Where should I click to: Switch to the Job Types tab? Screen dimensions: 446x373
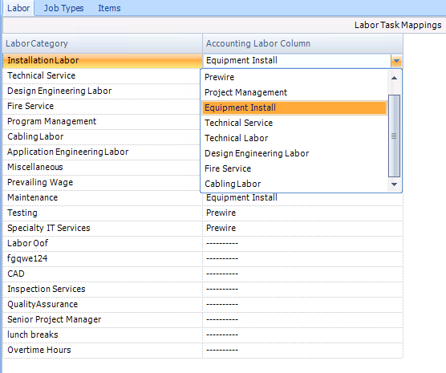coord(63,8)
